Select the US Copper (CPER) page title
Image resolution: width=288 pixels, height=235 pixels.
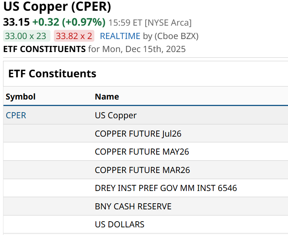pos(57,7)
